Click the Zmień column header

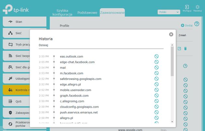point(182,35)
